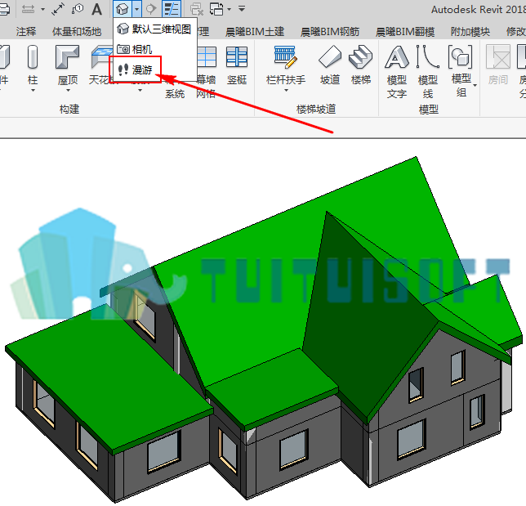Click the 房间 room tool

pos(498,65)
